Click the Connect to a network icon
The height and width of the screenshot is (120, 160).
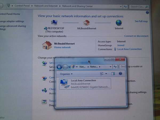click(x=44, y=78)
